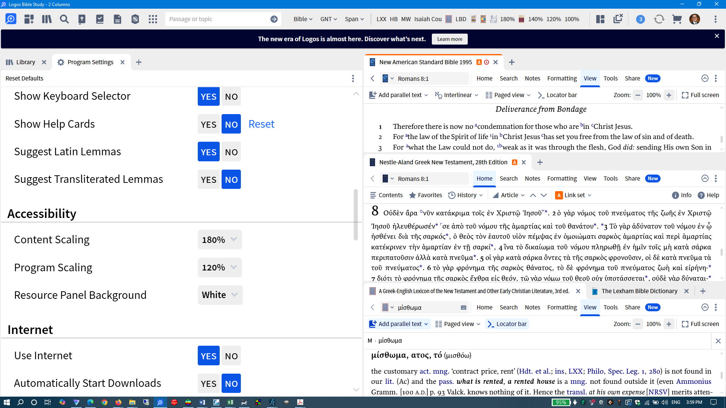Viewport: 726px width, 408px height.
Task: Increase zoom in the lexicon panel
Action: (x=669, y=324)
